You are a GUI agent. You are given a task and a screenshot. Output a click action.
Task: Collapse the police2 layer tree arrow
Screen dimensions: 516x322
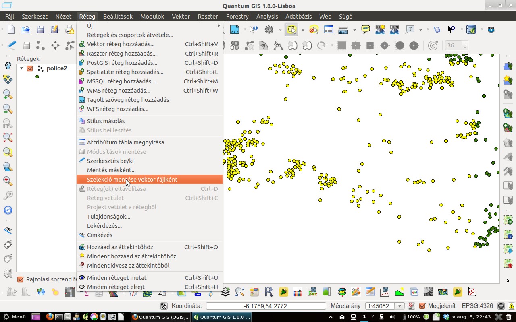coord(22,68)
